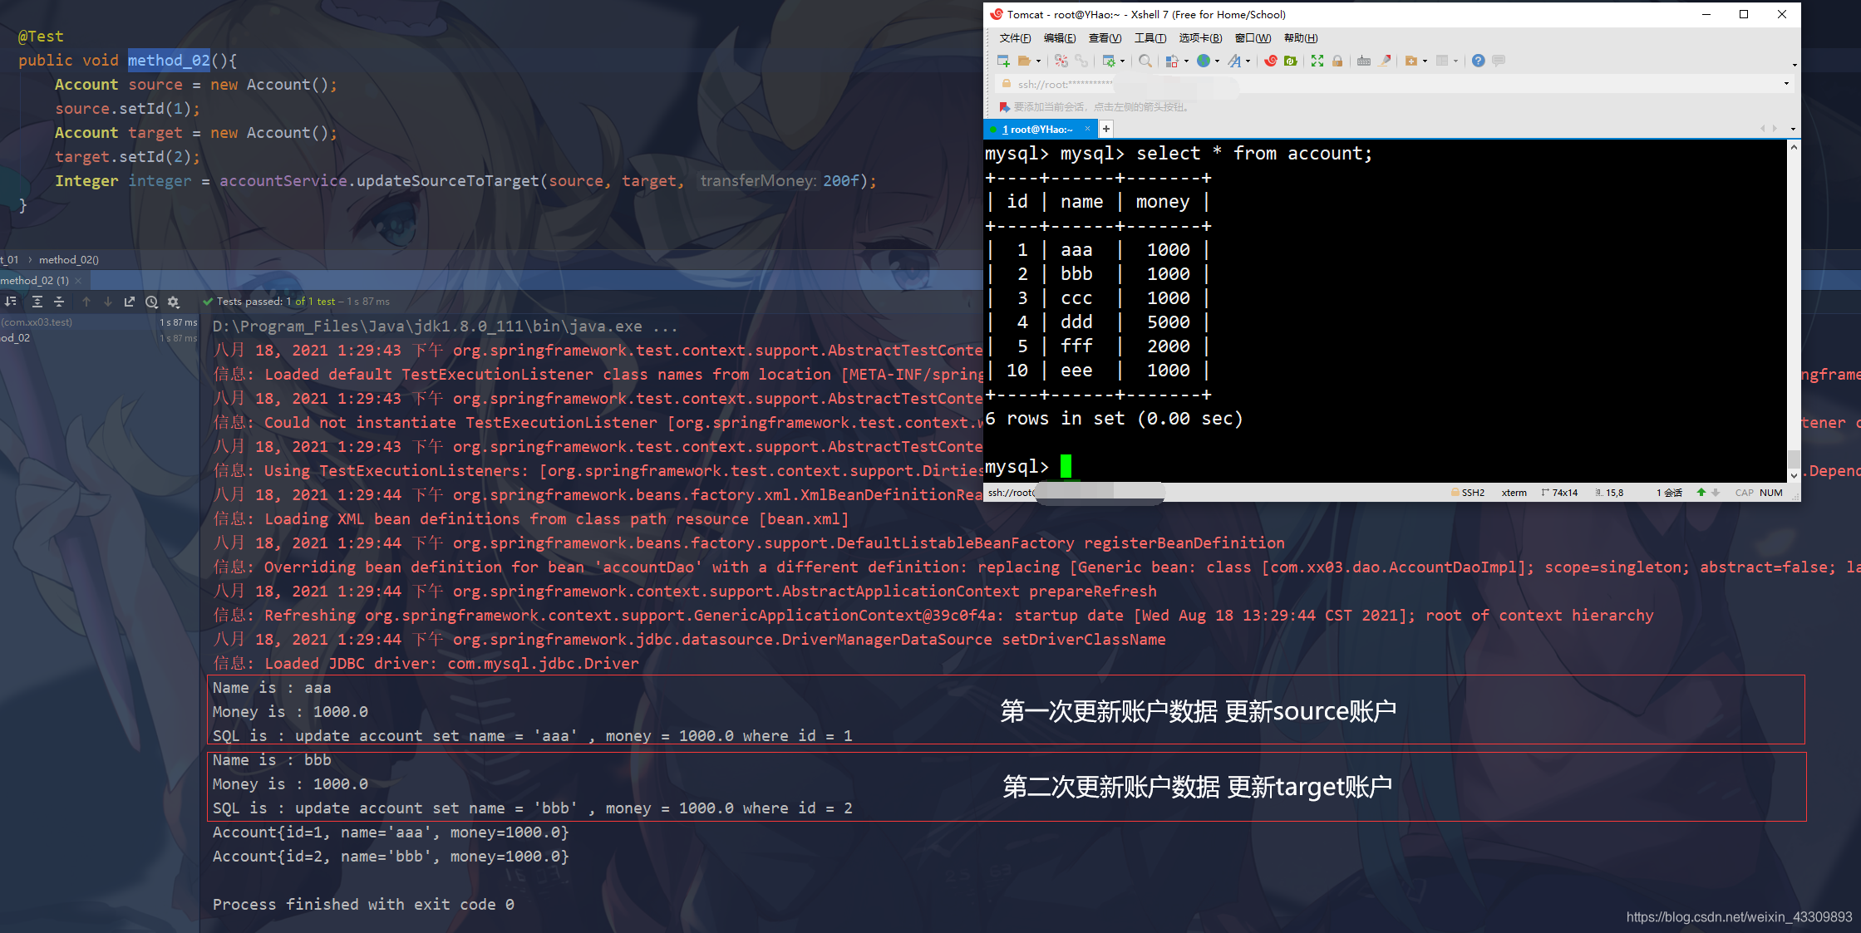Image resolution: width=1861 pixels, height=933 pixels.
Task: Click the red Xshell swirl toolbar icon
Action: point(1271,61)
